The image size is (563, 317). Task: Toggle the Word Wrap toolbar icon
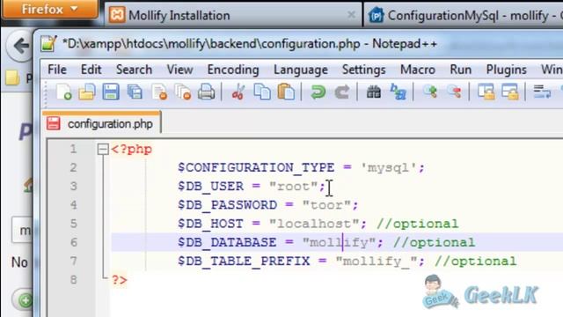pyautogui.click(x=542, y=92)
